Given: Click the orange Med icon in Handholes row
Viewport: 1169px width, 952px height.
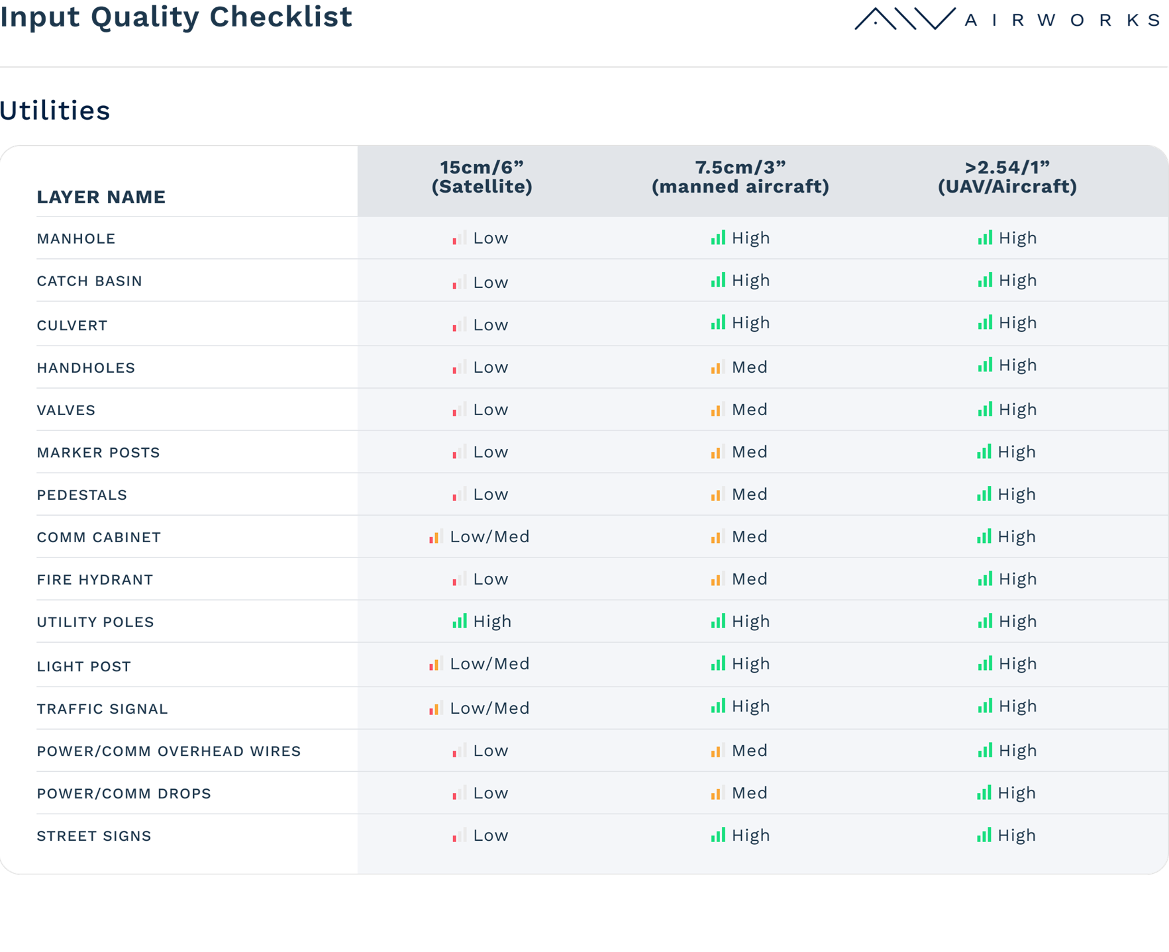Looking at the screenshot, I should tap(717, 367).
